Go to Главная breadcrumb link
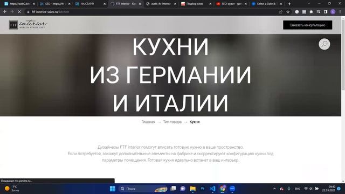This screenshot has width=345, height=194. [148, 122]
